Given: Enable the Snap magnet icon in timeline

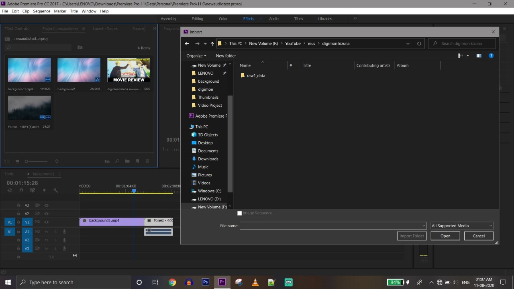Looking at the screenshot, I should (x=21, y=190).
